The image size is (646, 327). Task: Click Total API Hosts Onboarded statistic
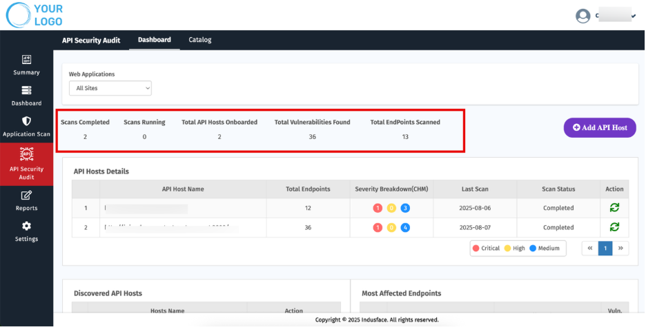pos(219,129)
